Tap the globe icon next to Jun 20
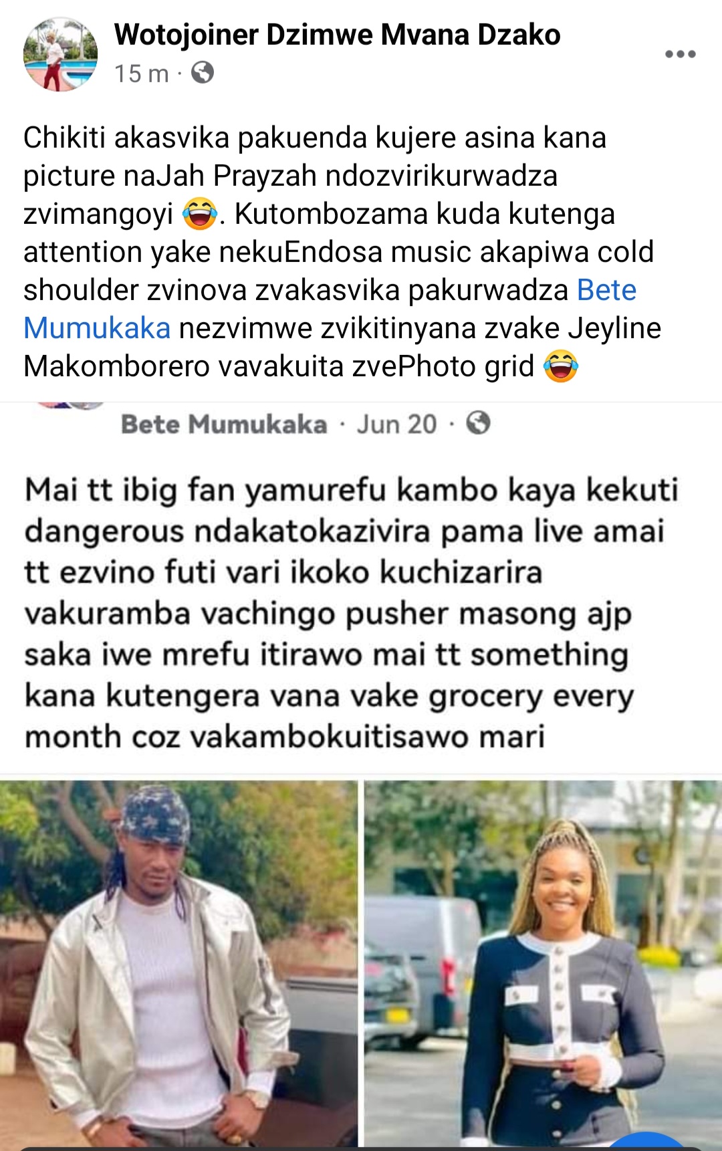Screen dimensions: 722x1151 tap(478, 422)
